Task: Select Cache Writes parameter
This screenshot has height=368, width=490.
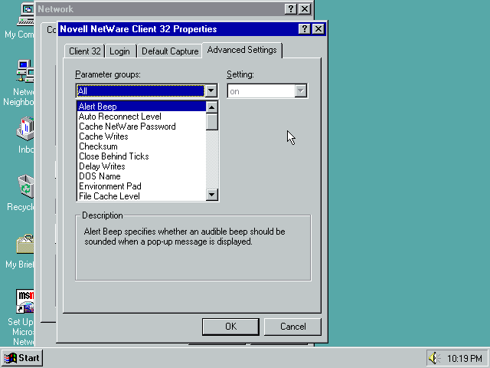Action: point(141,136)
